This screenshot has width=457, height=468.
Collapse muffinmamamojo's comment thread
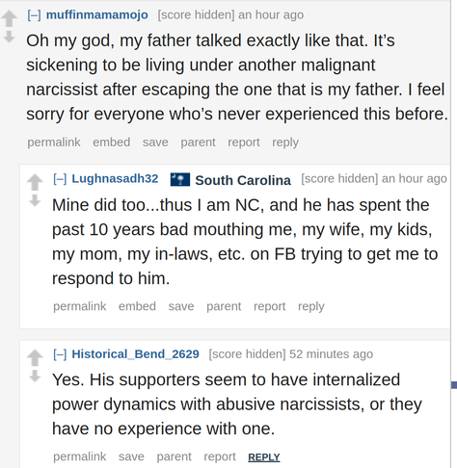pyautogui.click(x=34, y=15)
